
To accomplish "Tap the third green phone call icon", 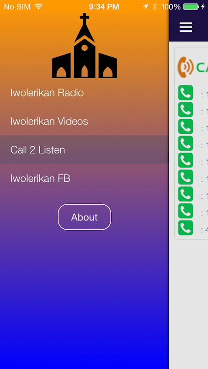I will click(x=185, y=126).
